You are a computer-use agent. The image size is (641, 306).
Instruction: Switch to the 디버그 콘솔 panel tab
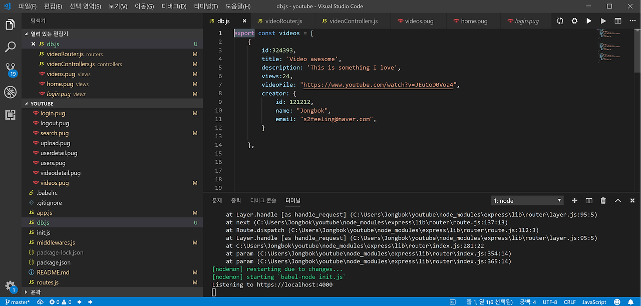(x=263, y=200)
